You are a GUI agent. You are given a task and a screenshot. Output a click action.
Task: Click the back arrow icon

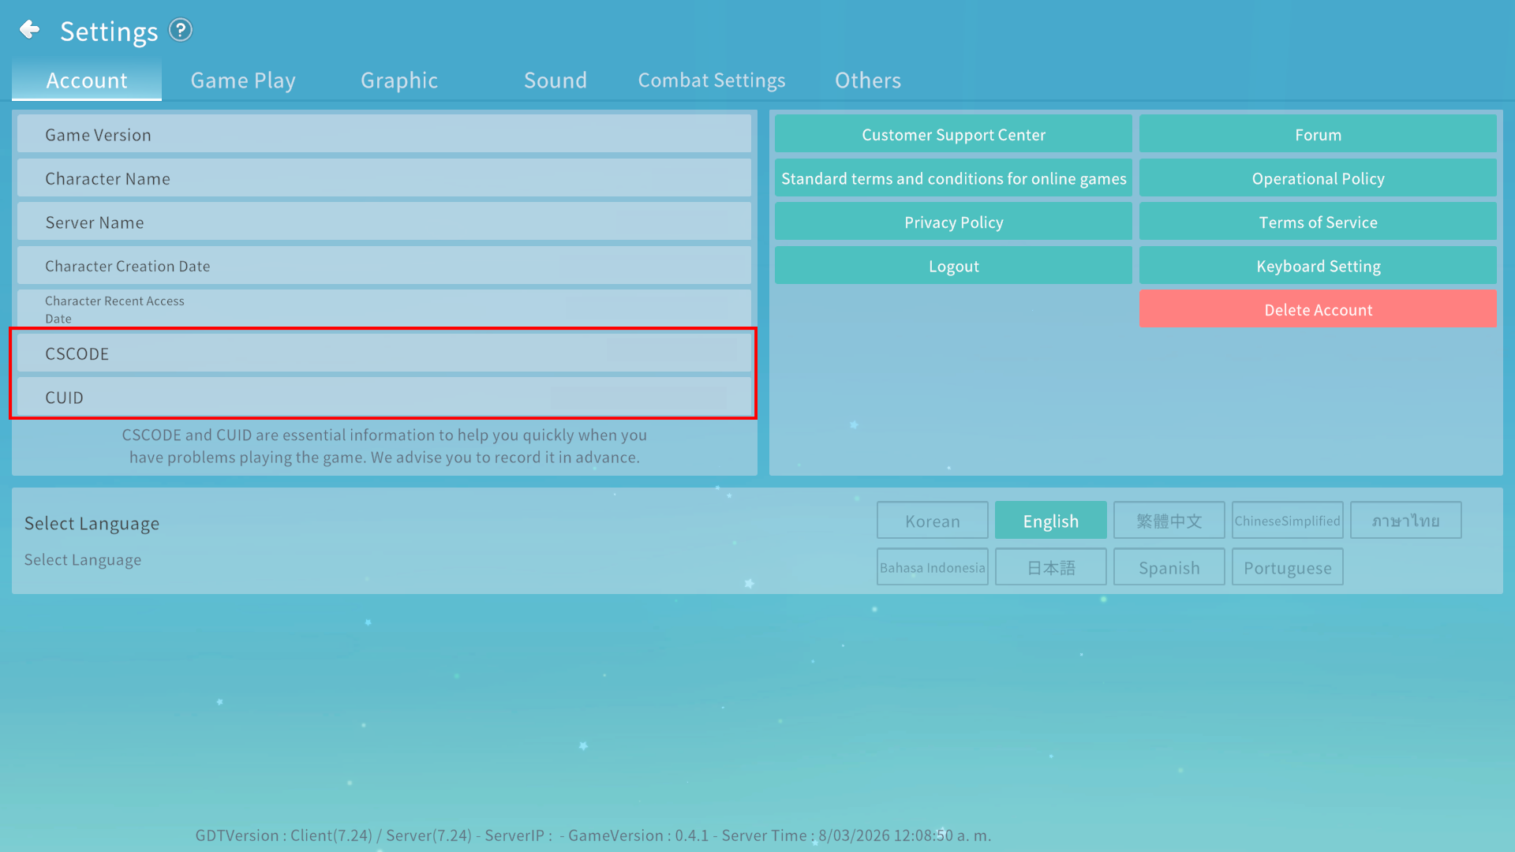(30, 30)
